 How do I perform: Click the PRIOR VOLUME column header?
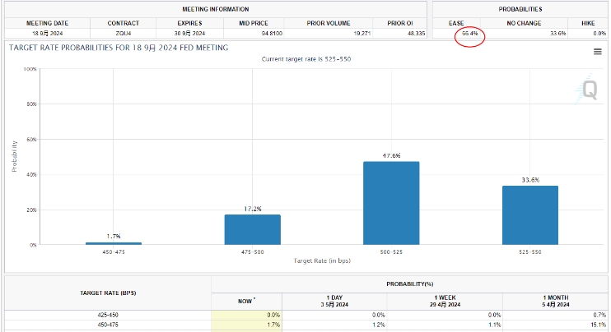click(328, 23)
